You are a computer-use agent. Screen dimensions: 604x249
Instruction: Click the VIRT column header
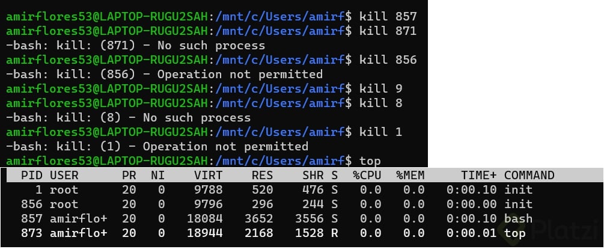(208, 176)
